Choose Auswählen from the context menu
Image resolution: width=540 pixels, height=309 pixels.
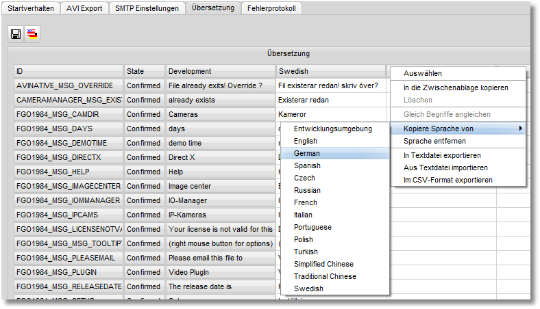(423, 73)
